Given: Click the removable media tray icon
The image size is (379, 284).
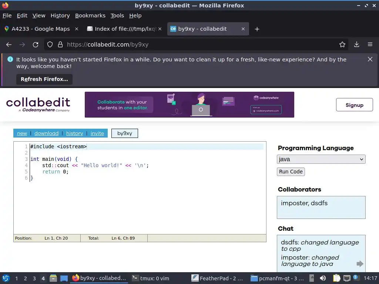Looking at the screenshot, I should pos(312,278).
